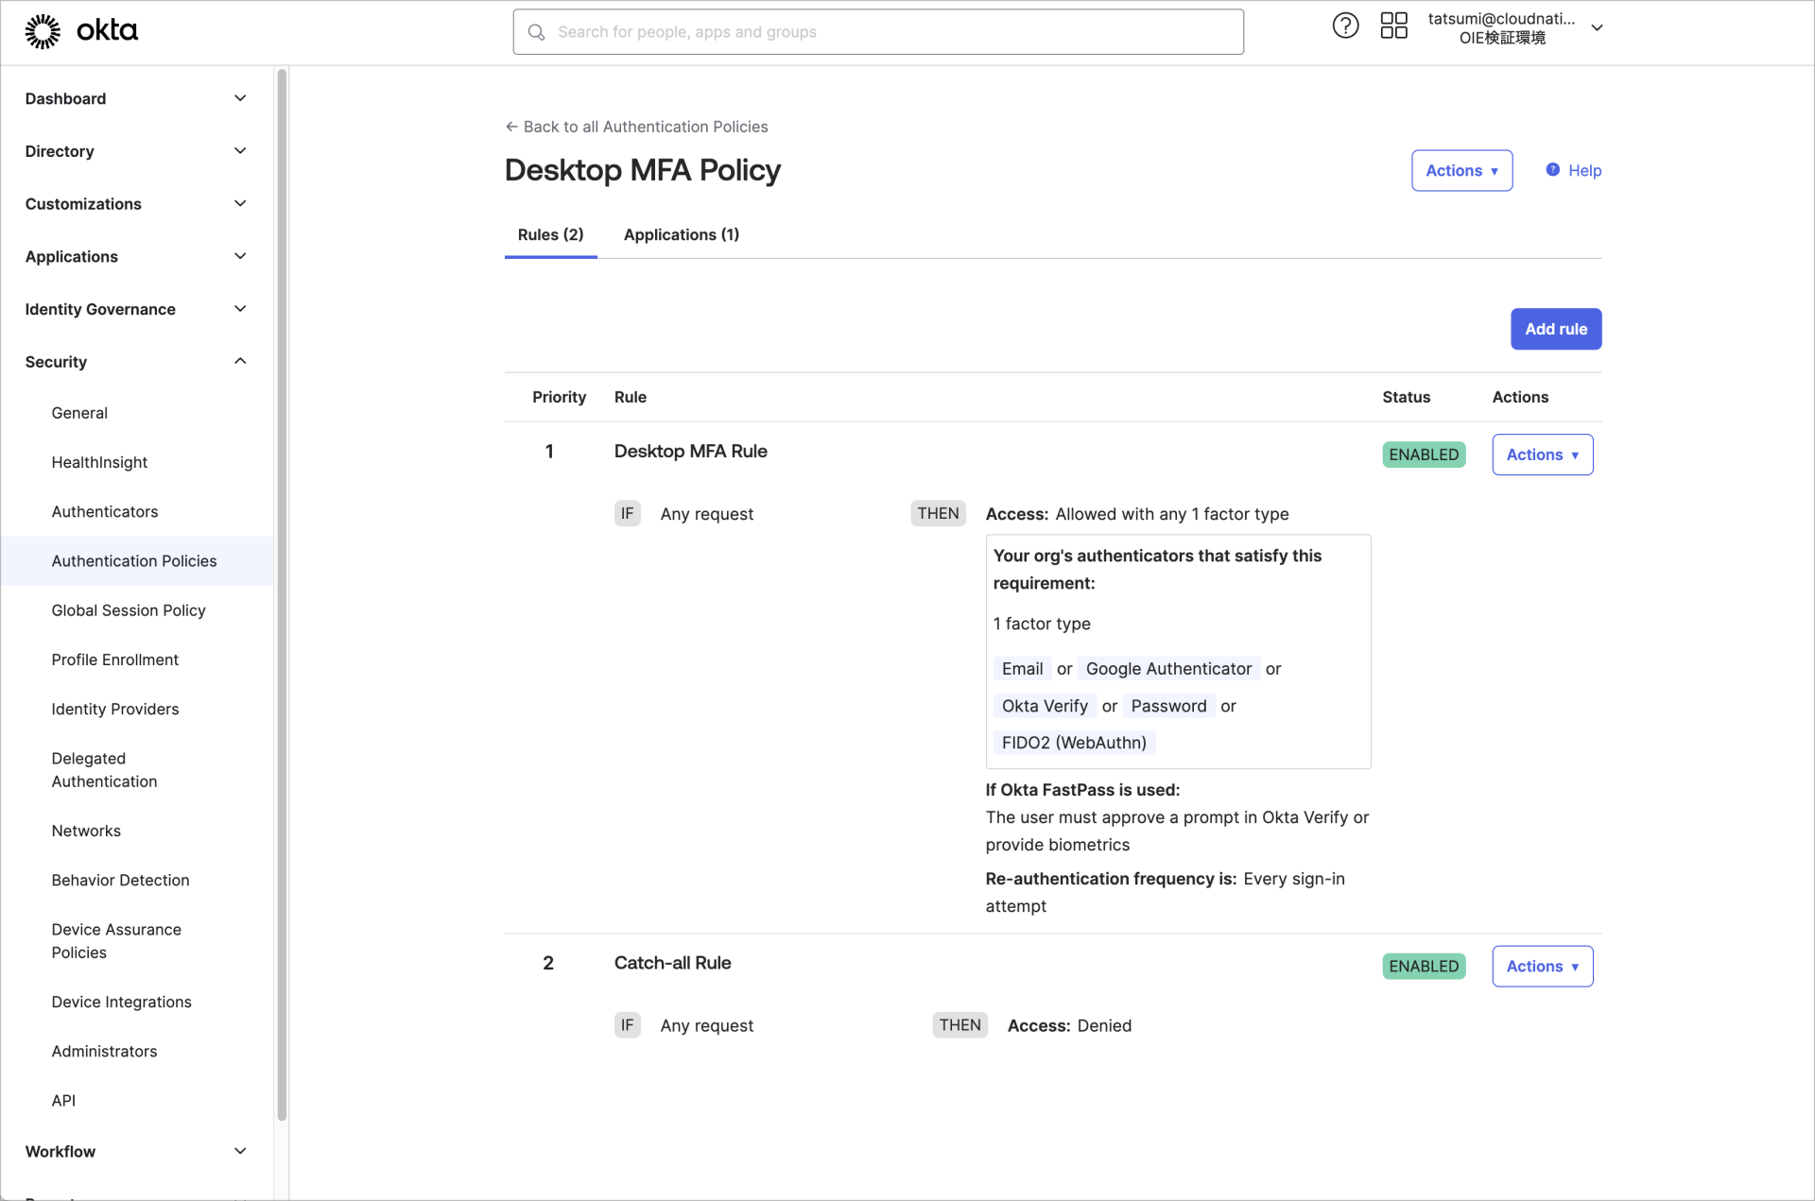
Task: Click the Okta logo
Action: [x=82, y=30]
